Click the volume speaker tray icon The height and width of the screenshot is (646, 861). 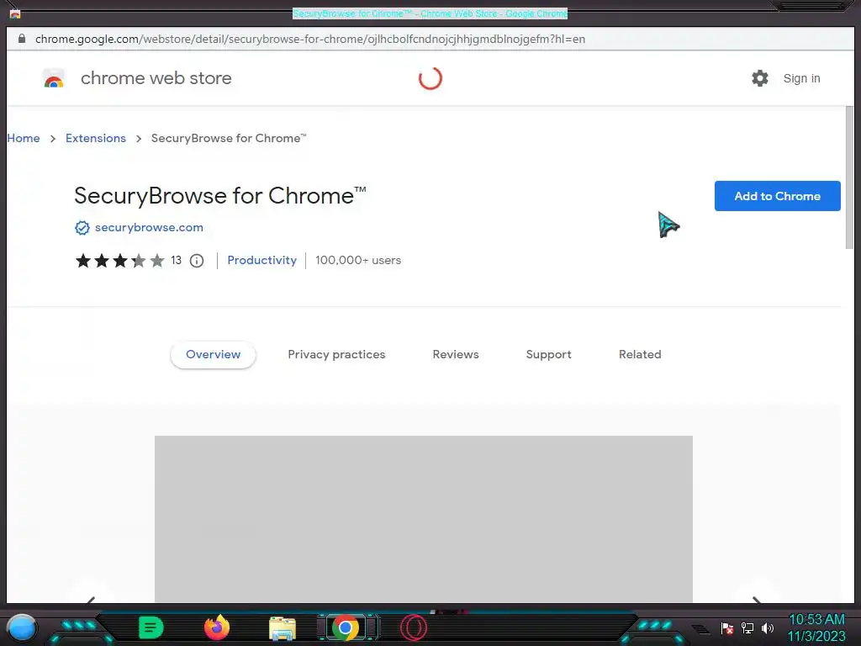[767, 627]
